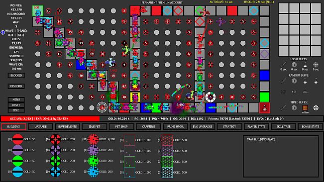Select the red outlined building place, 1,000 gold
Screen dimensions: 324x182
click(x=129, y=140)
